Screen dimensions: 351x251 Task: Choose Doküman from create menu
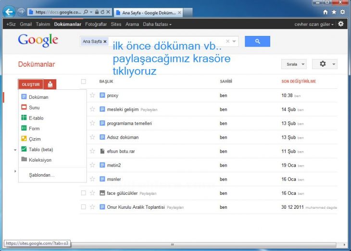point(52,97)
